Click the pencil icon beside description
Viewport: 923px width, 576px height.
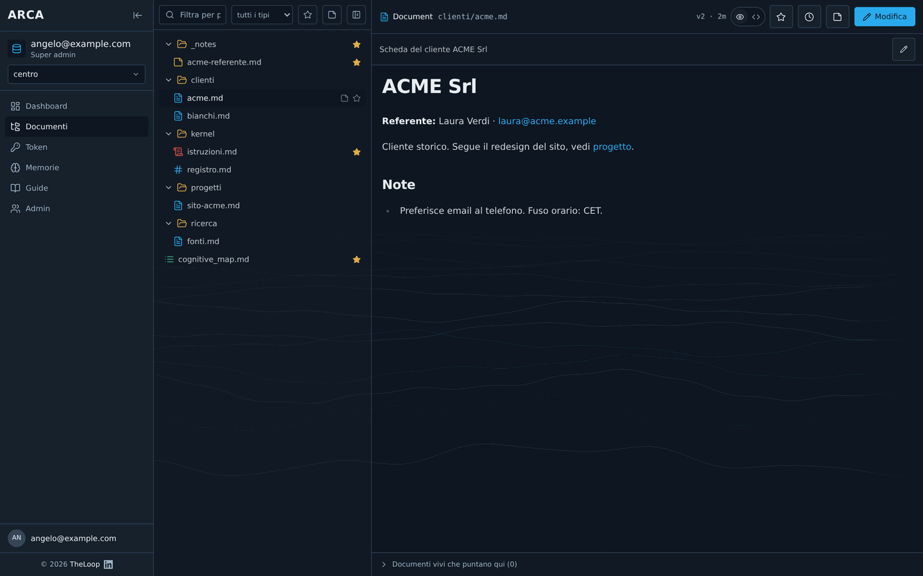(x=903, y=49)
